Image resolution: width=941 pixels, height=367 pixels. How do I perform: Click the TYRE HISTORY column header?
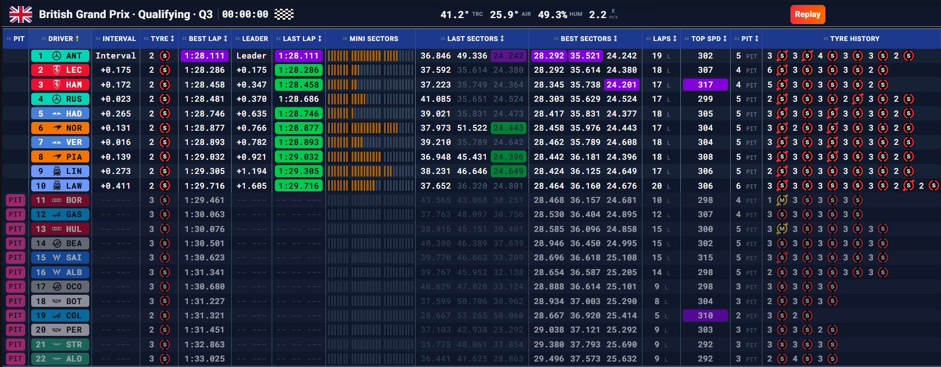click(x=851, y=39)
